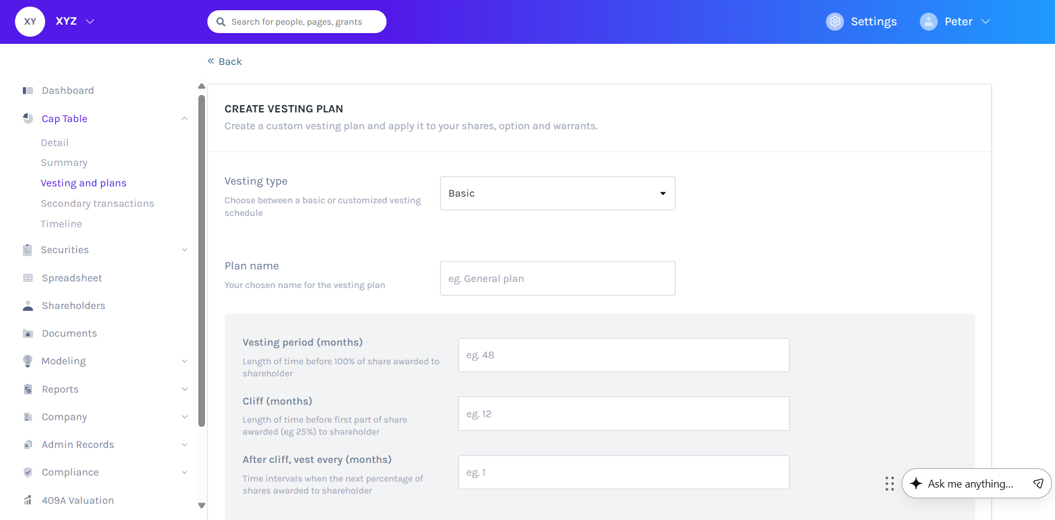Open the Secondary transactions page
Screen dimensions: 1055x520
(x=97, y=204)
